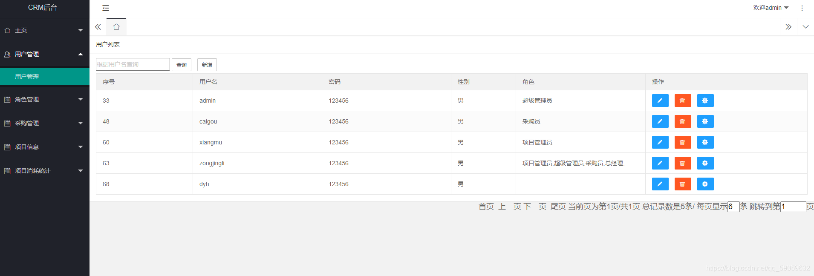The height and width of the screenshot is (276, 814).
Task: Open the 欢迎admin user dropdown
Action: point(771,8)
